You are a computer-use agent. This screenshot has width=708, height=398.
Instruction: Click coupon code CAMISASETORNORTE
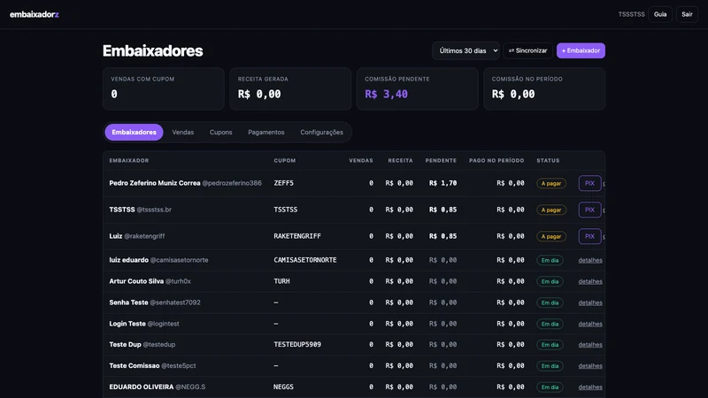[305, 260]
